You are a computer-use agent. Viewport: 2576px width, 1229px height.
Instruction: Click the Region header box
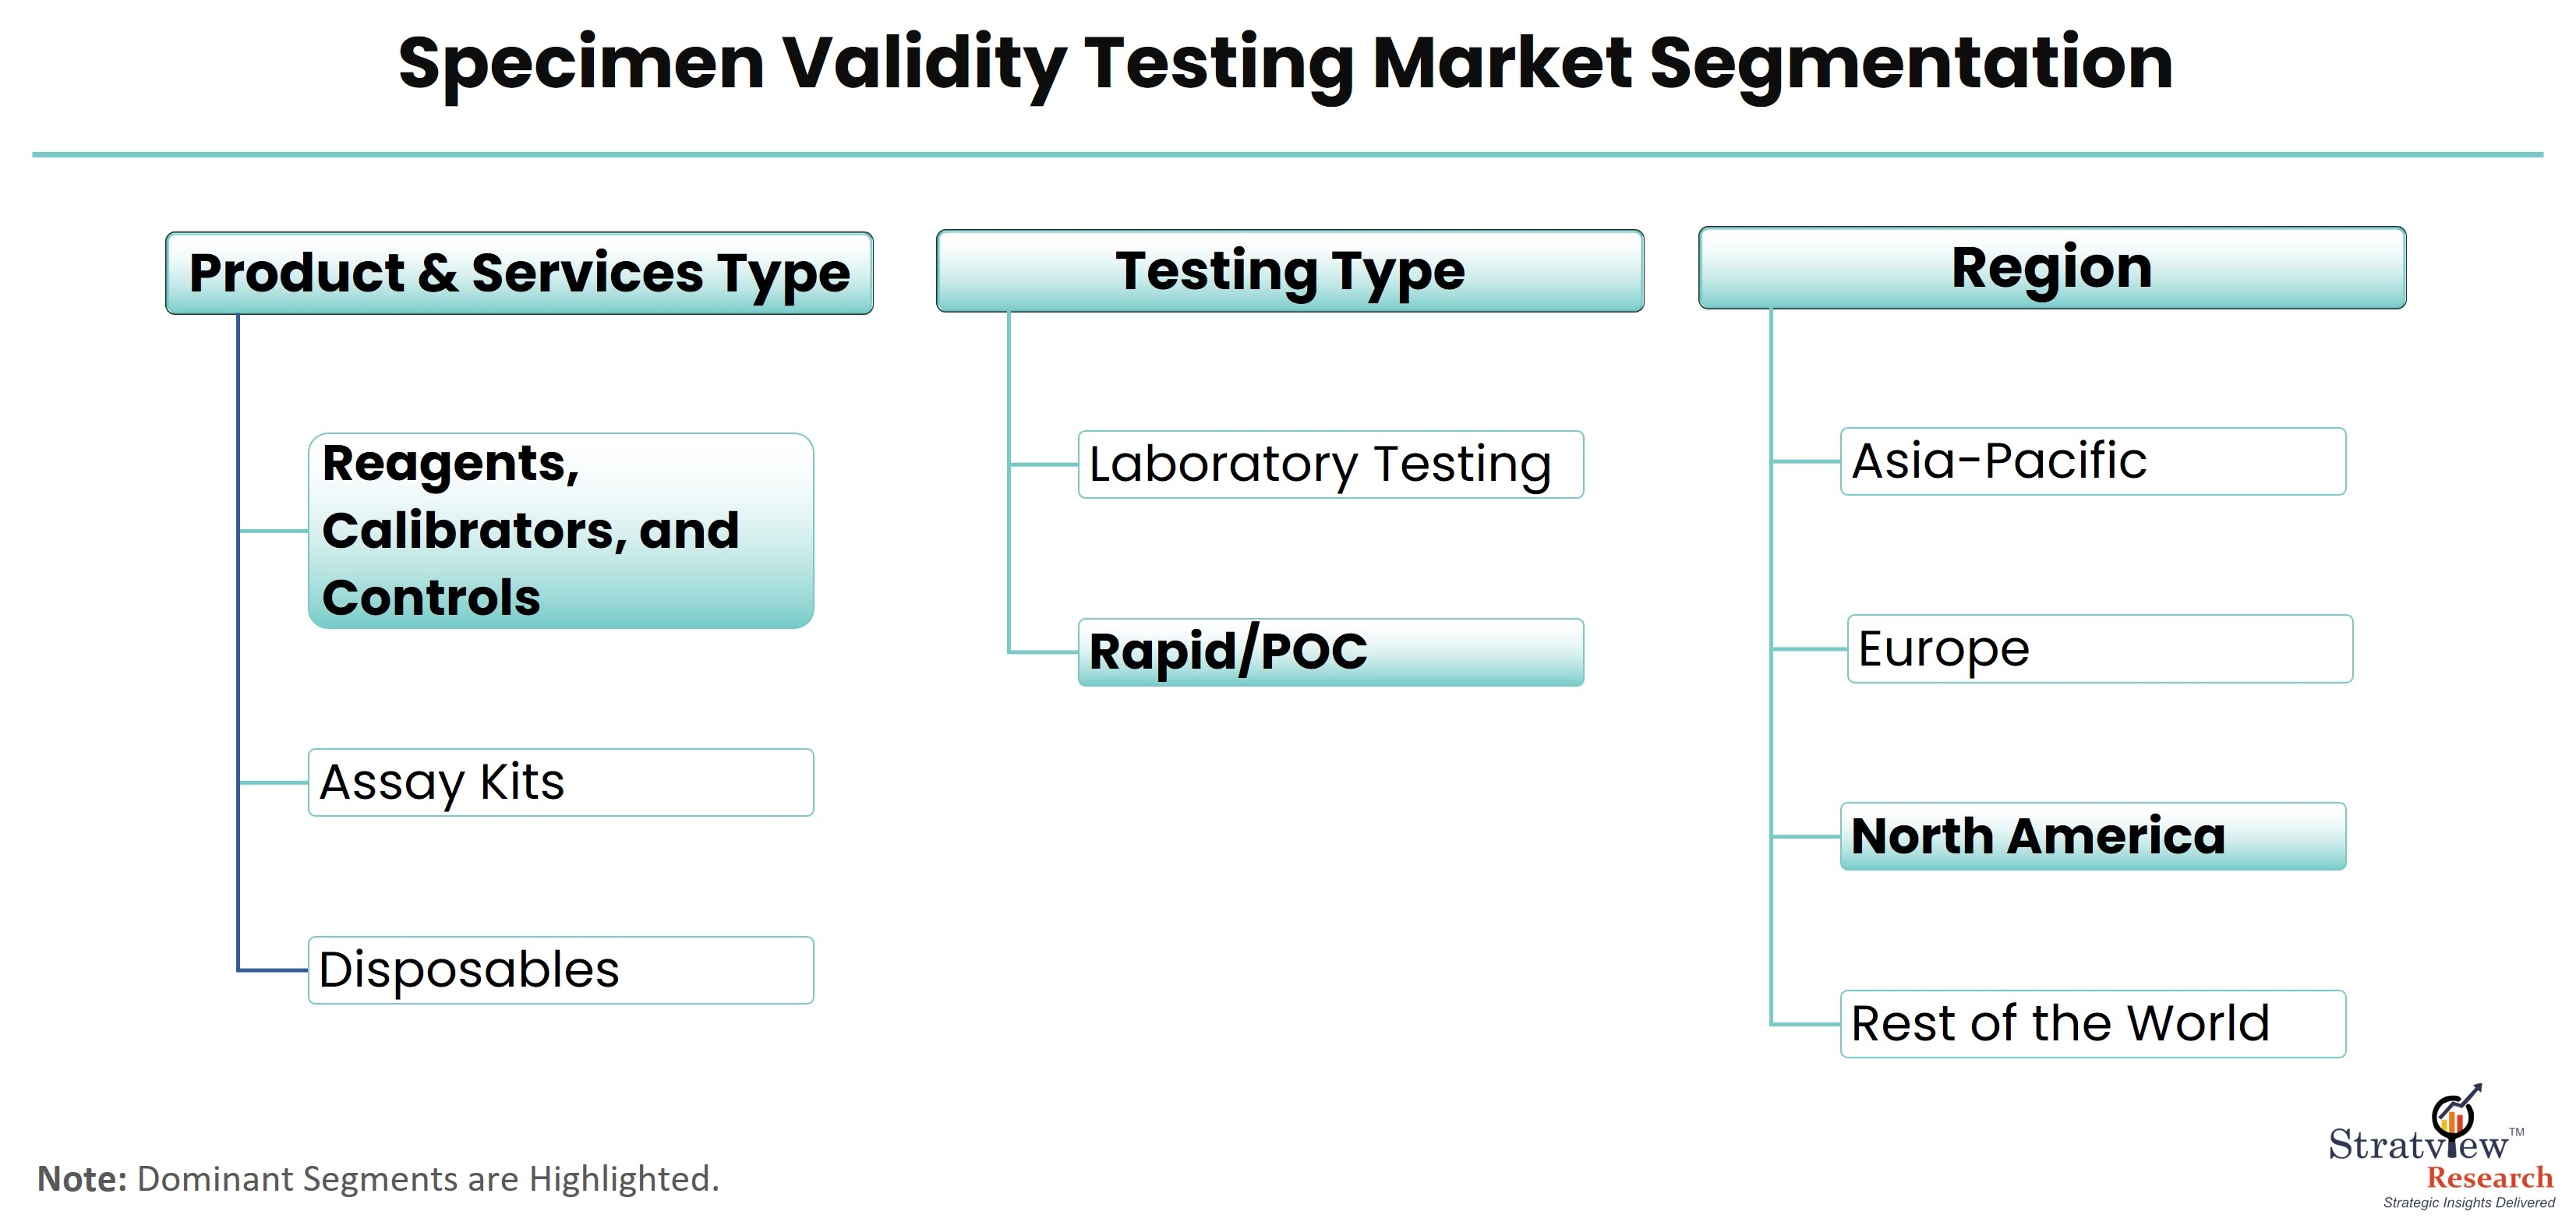tap(2052, 268)
